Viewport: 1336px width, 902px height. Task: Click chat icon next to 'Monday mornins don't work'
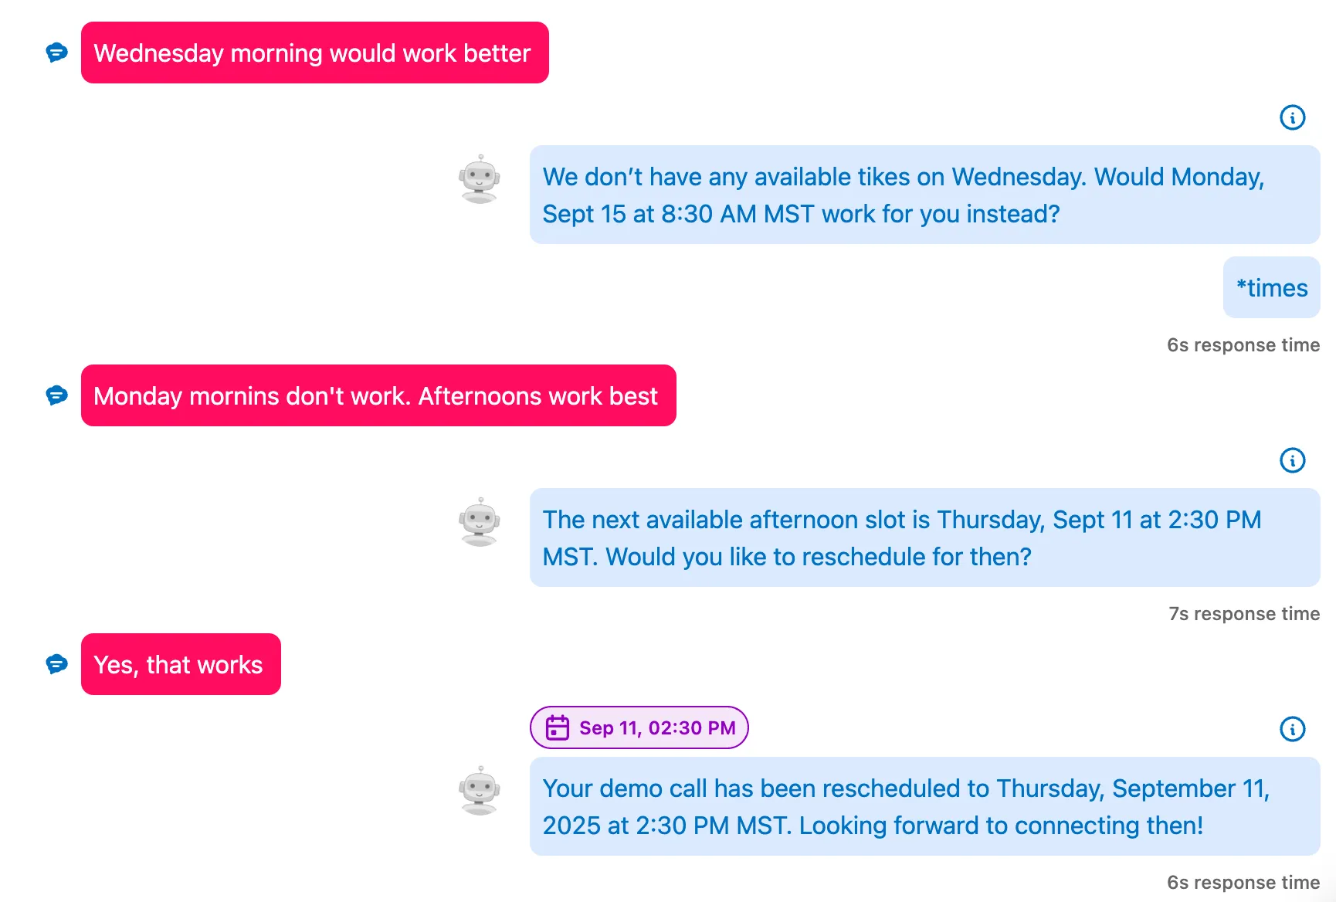coord(56,395)
